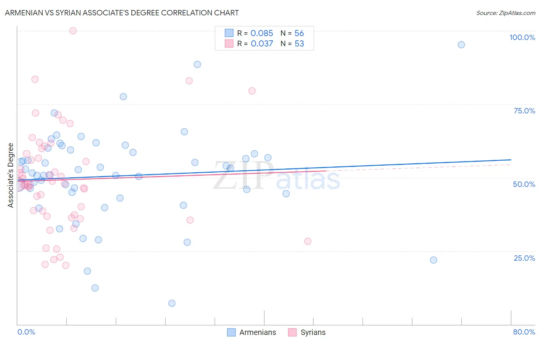Select the Armenians legend label

(258, 332)
